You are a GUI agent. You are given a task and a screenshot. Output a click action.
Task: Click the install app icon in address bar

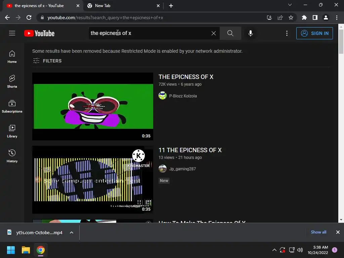point(269,17)
